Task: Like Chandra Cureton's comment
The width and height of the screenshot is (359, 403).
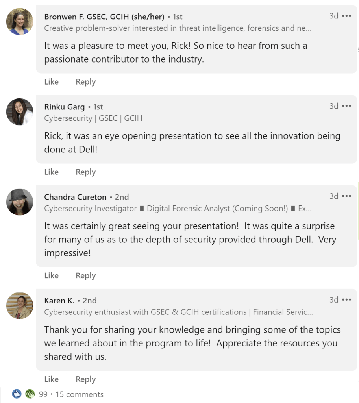Action: tap(51, 275)
